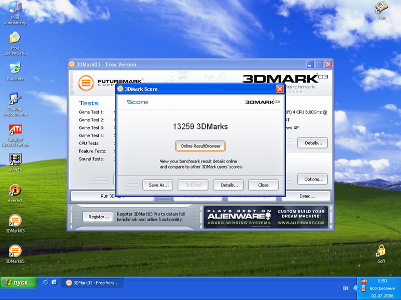Open the My Documents desktop icon
Screen dimensions: 401x300
pyautogui.click(x=15, y=43)
